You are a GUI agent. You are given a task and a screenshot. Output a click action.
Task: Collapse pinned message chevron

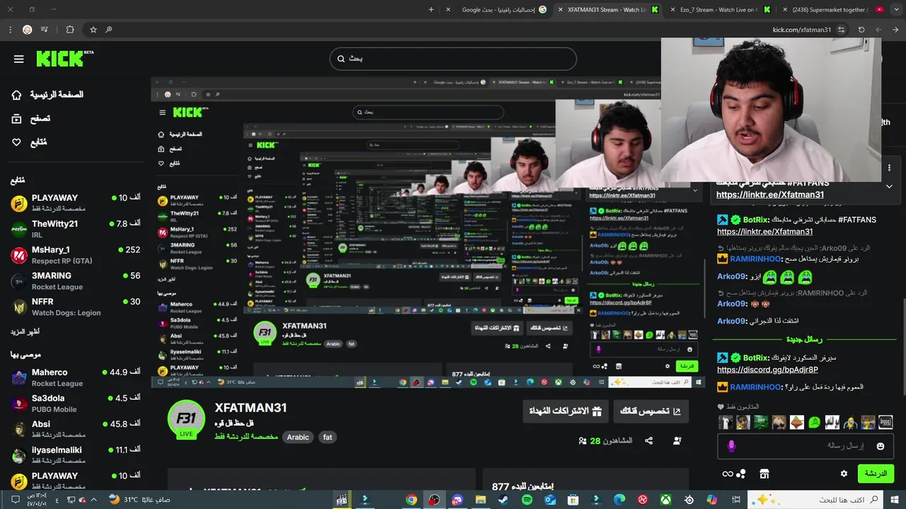click(x=889, y=187)
